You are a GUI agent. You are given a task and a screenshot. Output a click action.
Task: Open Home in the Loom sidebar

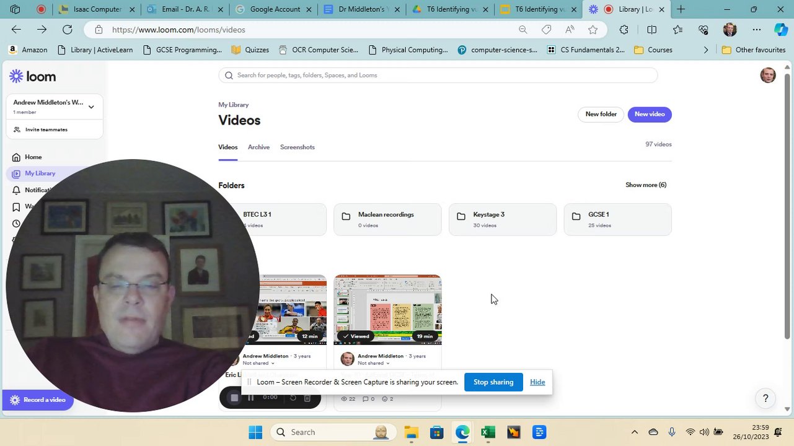tap(33, 157)
